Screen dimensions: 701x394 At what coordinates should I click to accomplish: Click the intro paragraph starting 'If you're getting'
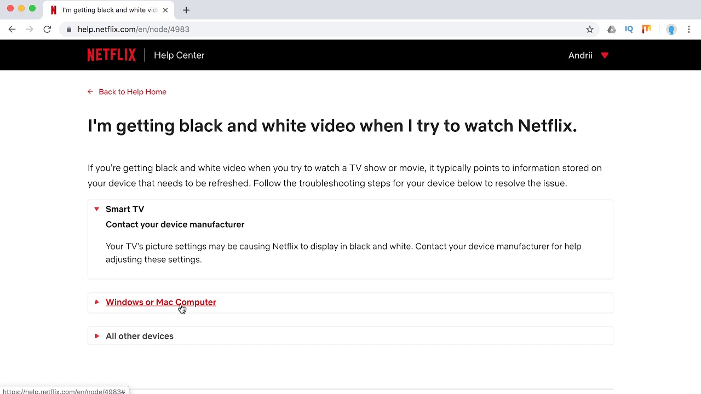[x=345, y=176]
